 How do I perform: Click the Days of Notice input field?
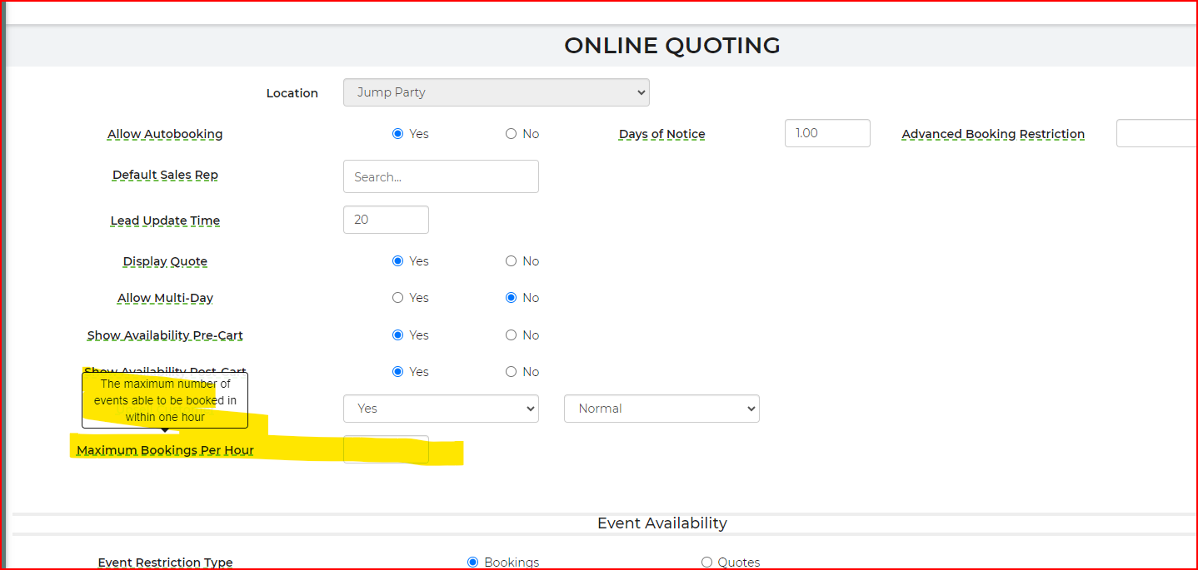point(826,133)
